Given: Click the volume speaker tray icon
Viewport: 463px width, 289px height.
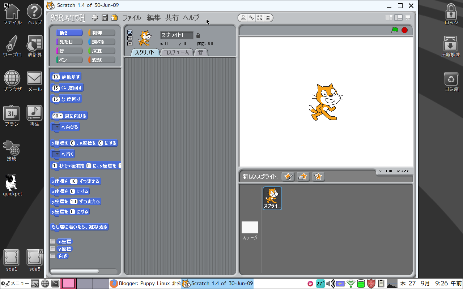Looking at the screenshot, I should [330, 284].
